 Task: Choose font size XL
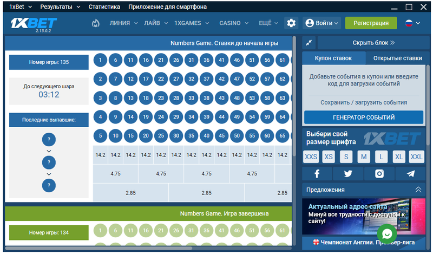(399, 157)
